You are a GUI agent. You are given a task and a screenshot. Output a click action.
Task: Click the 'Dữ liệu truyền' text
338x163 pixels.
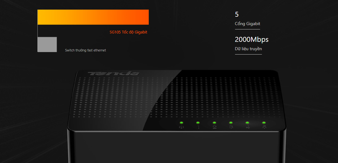tap(248, 49)
